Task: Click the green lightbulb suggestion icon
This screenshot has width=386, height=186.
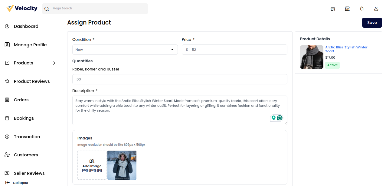Action: coord(273,118)
